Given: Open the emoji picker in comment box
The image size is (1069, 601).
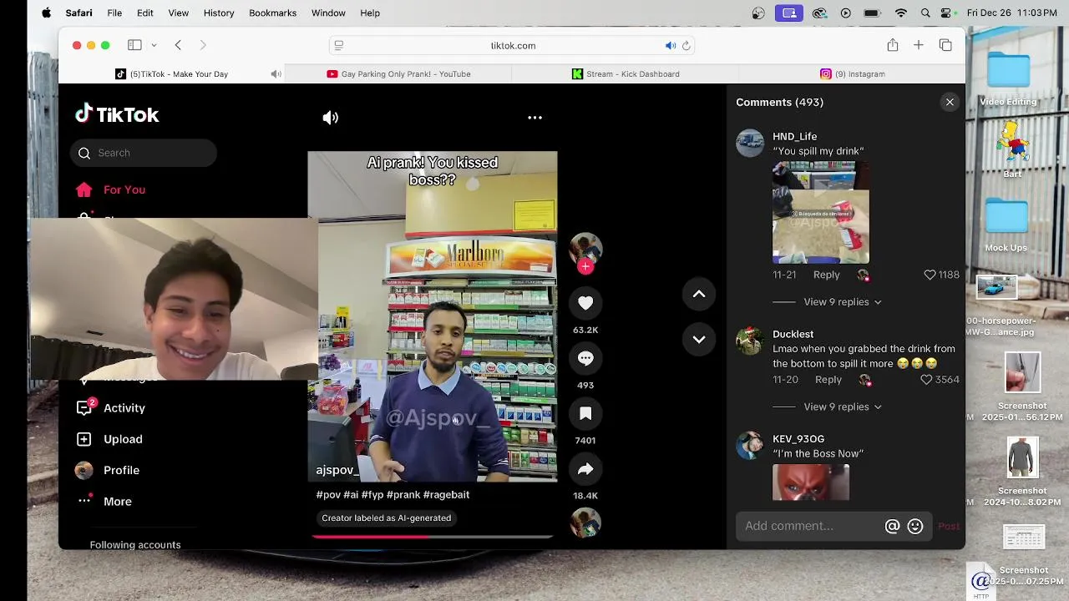Looking at the screenshot, I should pos(915,526).
